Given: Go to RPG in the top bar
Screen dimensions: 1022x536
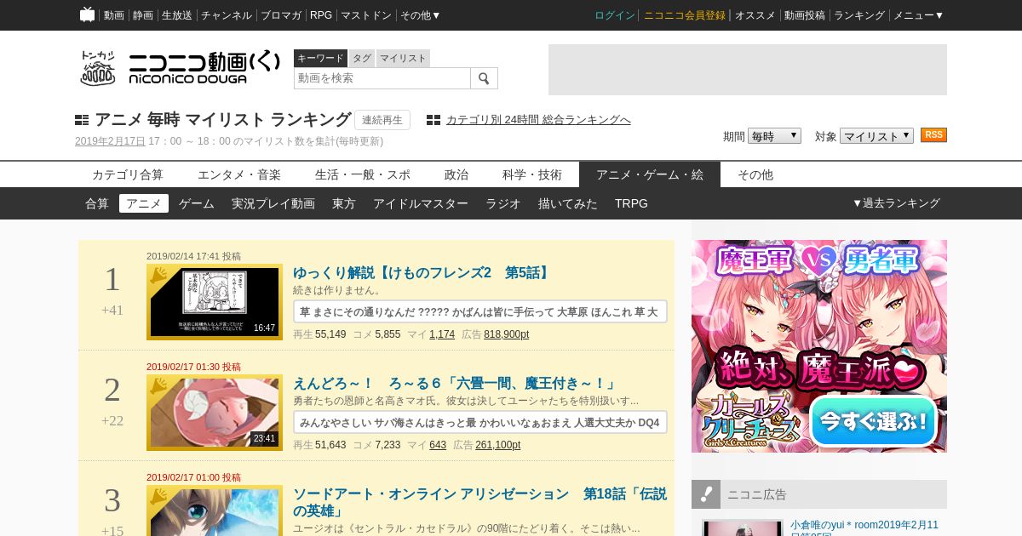Looking at the screenshot, I should [321, 15].
